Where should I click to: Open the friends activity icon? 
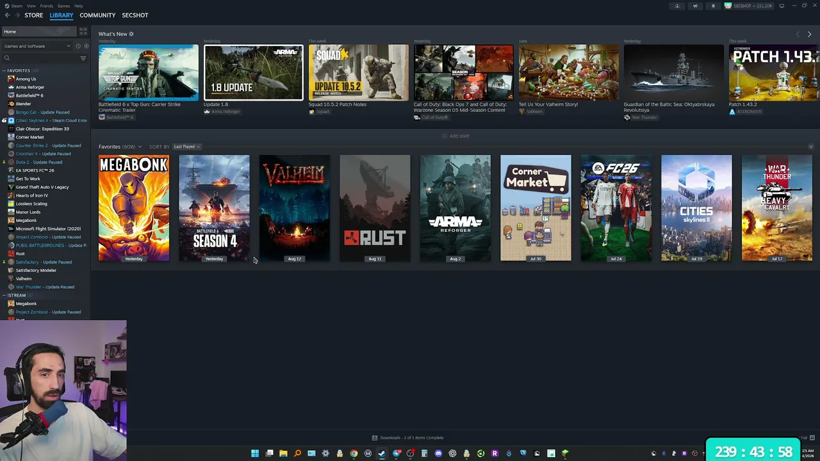[677, 6]
